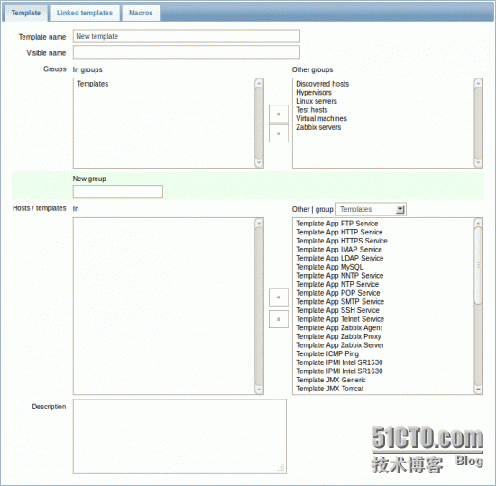Click scroll-down arrow of In groups list
Screen dimensions: 496x486
click(x=259, y=162)
